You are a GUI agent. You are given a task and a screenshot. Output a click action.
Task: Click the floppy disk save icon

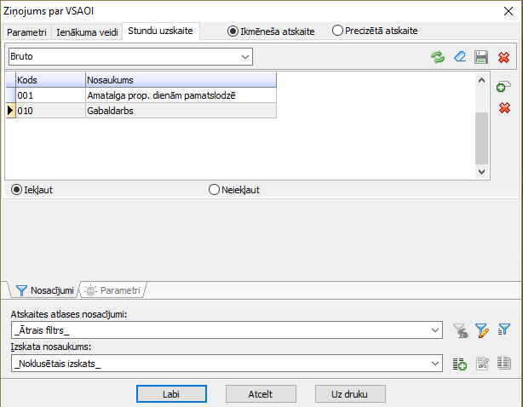(x=481, y=57)
